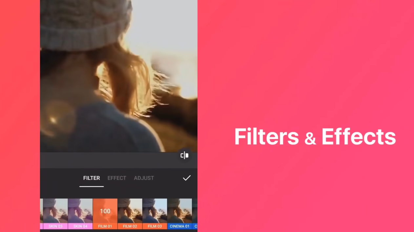Screen dimensions: 414x232
Task: Click the SKIN 03 pink label
Action: [55, 226]
